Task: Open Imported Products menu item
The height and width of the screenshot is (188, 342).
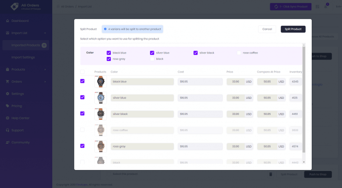Action: tap(26, 45)
